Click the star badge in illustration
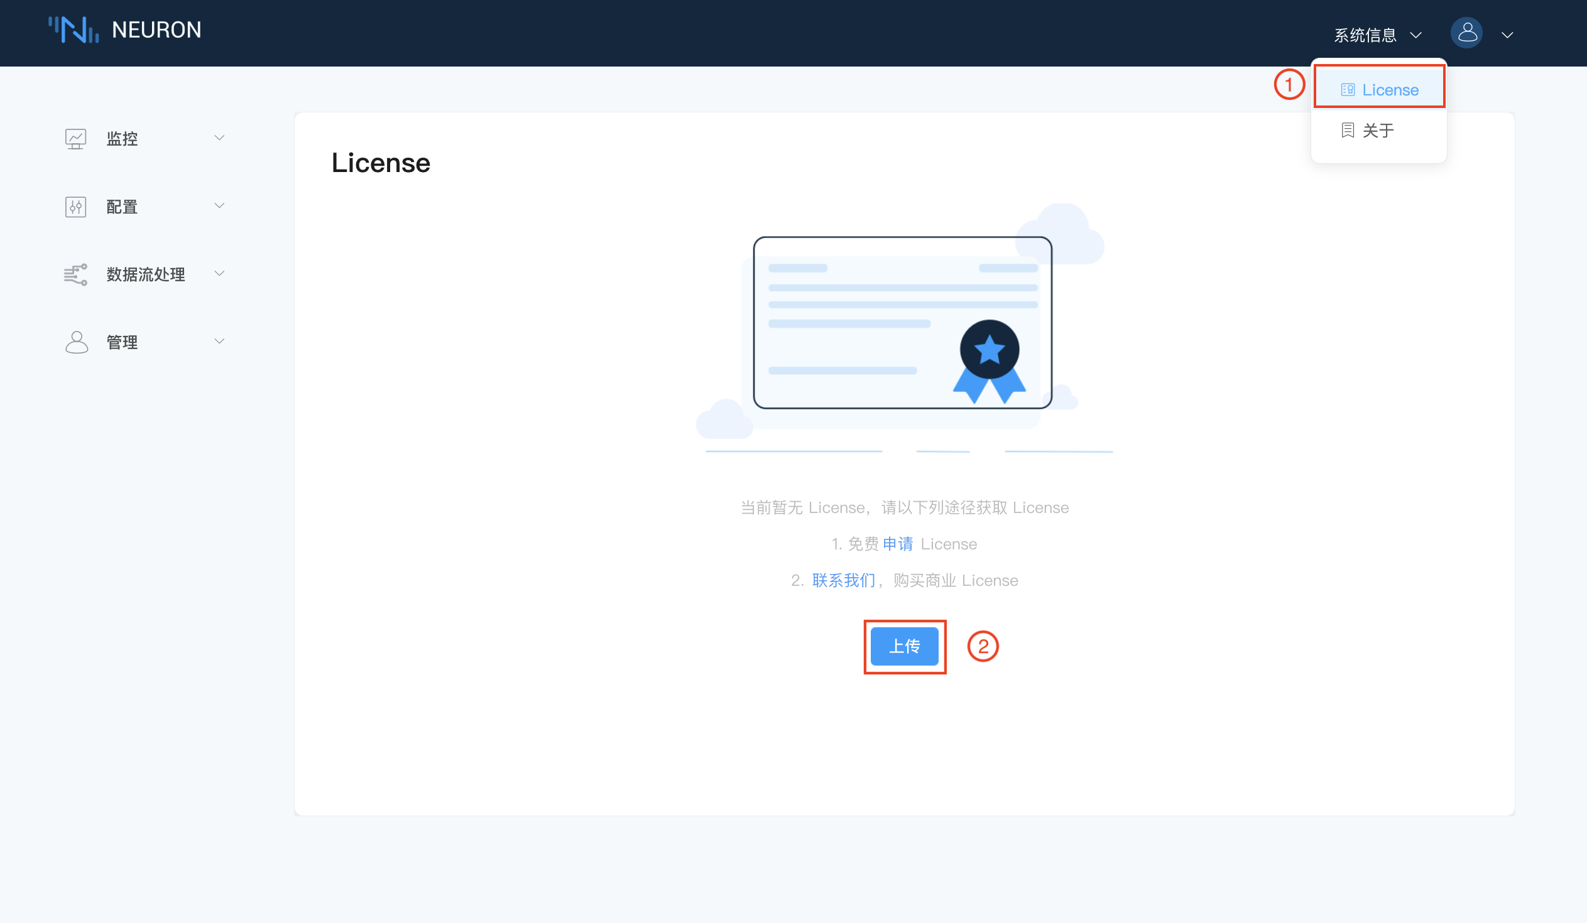 (x=990, y=362)
